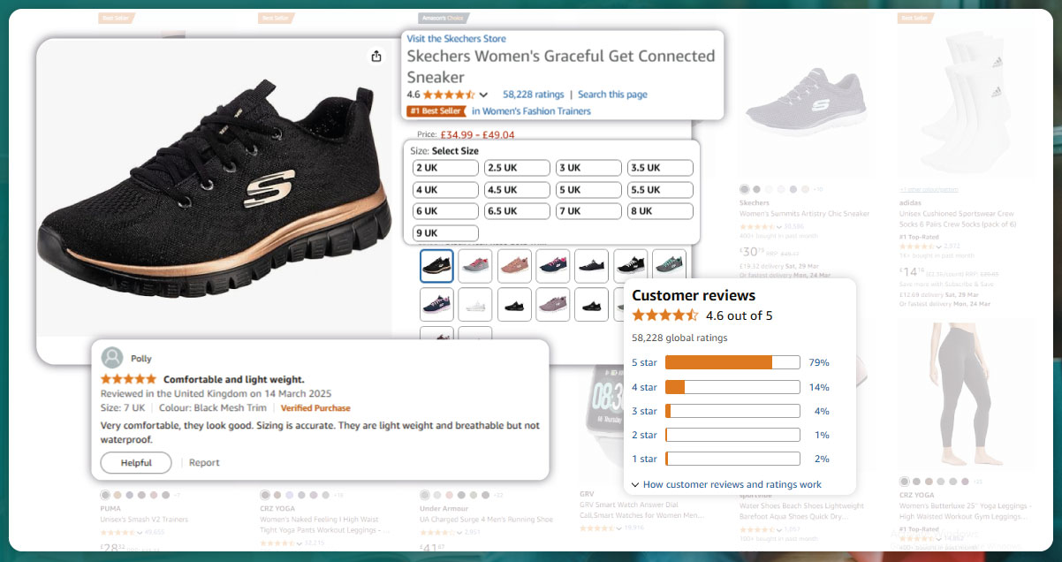Choose size 3 UK
1062x562 pixels.
(x=588, y=168)
